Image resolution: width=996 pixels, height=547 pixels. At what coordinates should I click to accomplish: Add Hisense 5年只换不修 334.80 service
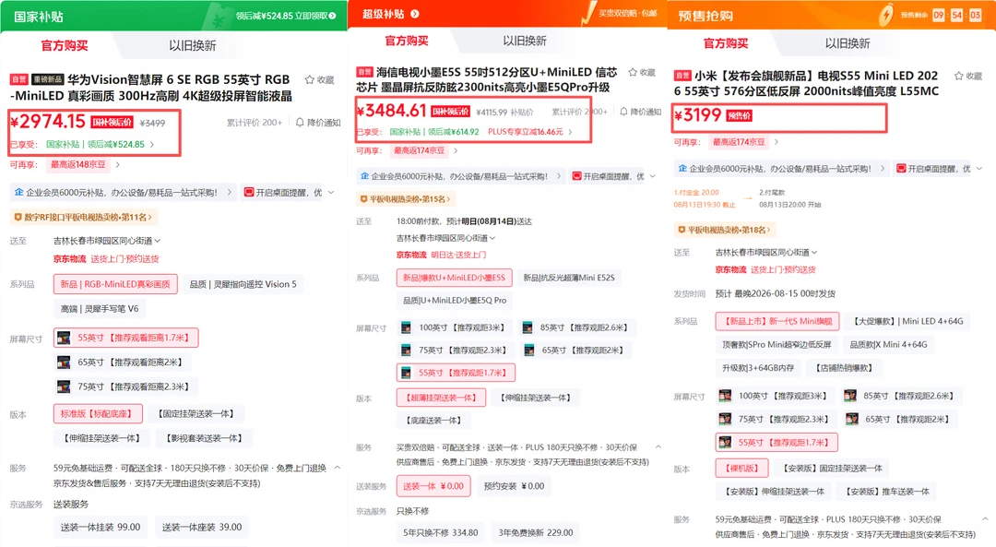click(x=440, y=532)
